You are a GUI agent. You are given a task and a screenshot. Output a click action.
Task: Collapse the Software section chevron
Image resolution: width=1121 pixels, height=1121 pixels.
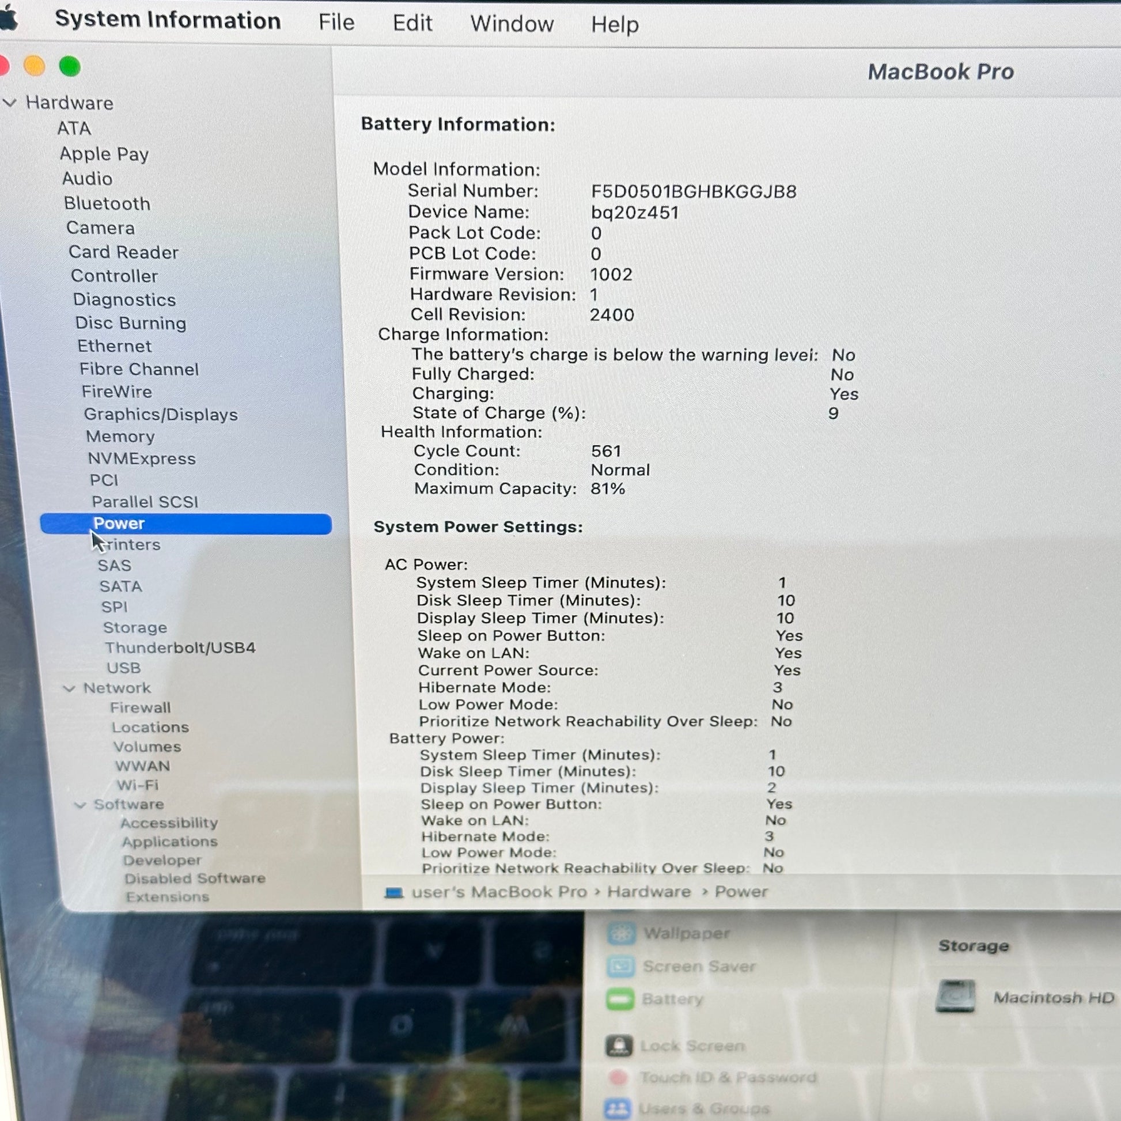click(x=81, y=805)
